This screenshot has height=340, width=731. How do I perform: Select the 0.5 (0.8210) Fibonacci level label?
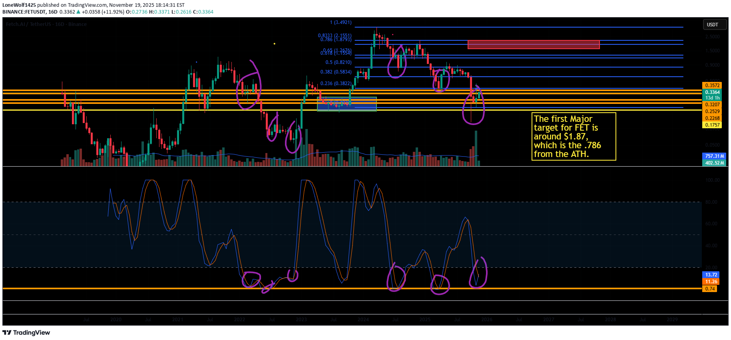click(x=338, y=62)
